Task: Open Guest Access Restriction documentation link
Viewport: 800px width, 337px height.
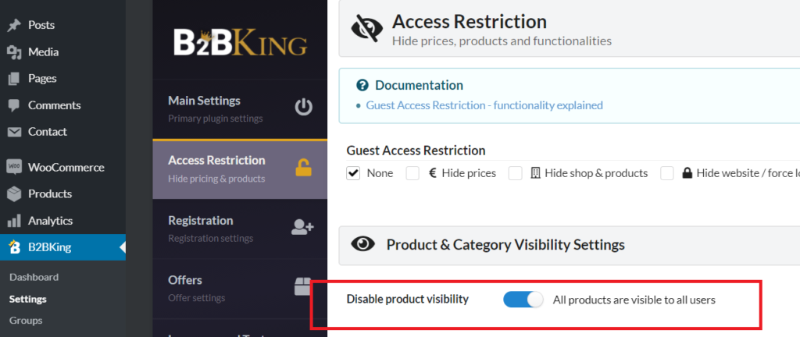Action: tap(484, 105)
